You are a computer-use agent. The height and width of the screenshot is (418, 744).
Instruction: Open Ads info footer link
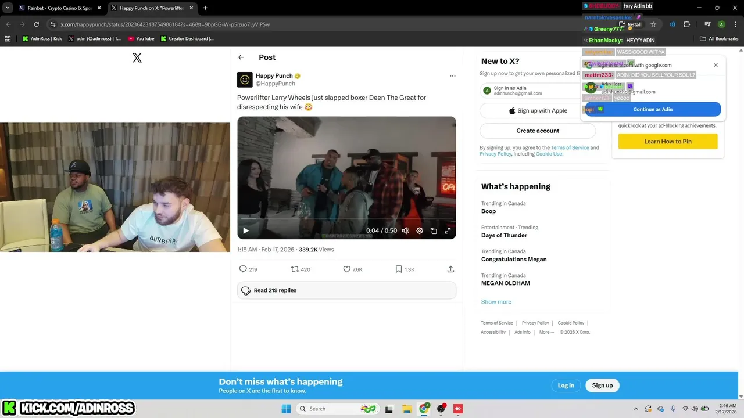(522, 332)
